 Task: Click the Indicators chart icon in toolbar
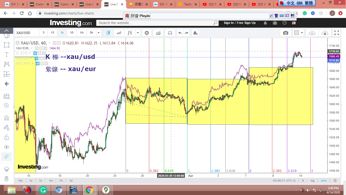[158, 33]
